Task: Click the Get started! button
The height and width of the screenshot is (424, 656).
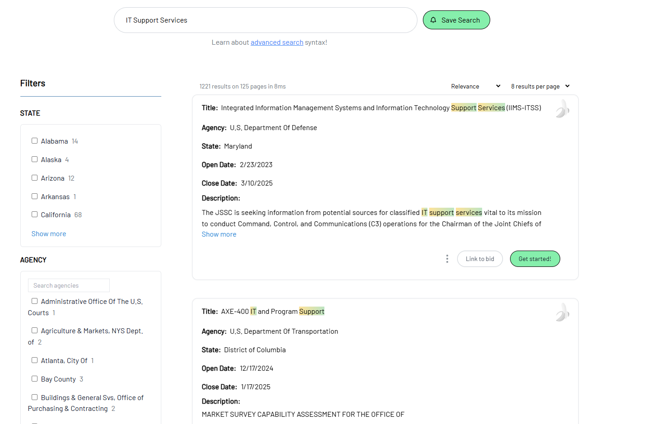Action: [535, 259]
